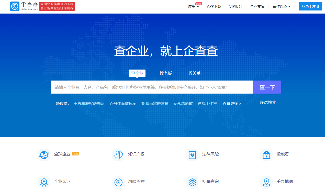
Task: Click the 知识产权 text label
Action: tap(136, 154)
